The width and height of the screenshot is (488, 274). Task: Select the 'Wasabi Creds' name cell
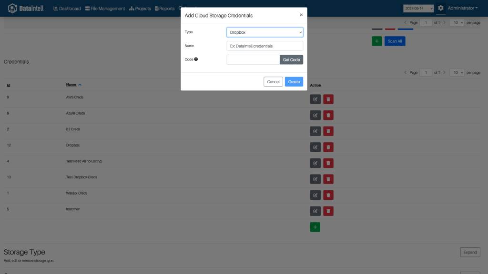click(x=77, y=193)
